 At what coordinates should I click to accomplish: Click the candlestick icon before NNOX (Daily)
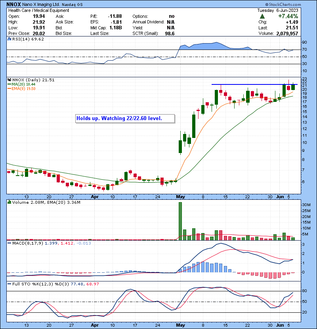pyautogui.click(x=9, y=80)
